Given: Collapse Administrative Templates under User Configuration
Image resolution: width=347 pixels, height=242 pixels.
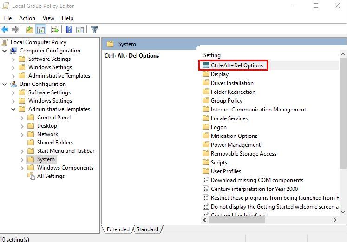Looking at the screenshot, I should point(13,109).
